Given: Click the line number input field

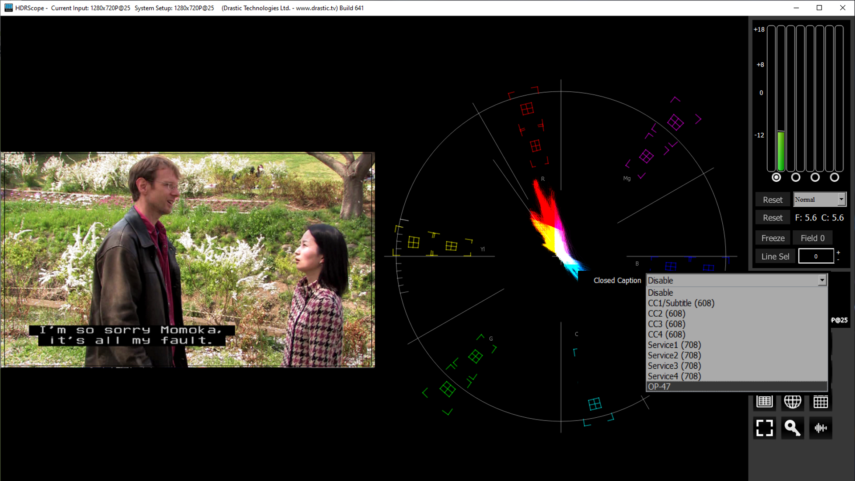Looking at the screenshot, I should tap(816, 256).
